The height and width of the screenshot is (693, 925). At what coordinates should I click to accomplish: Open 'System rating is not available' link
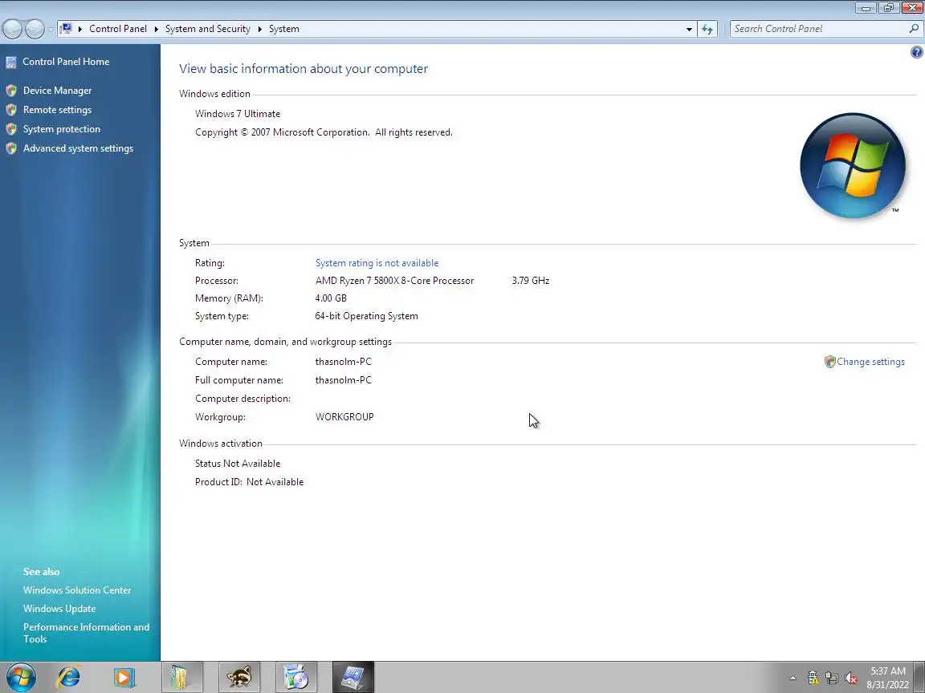coord(377,263)
